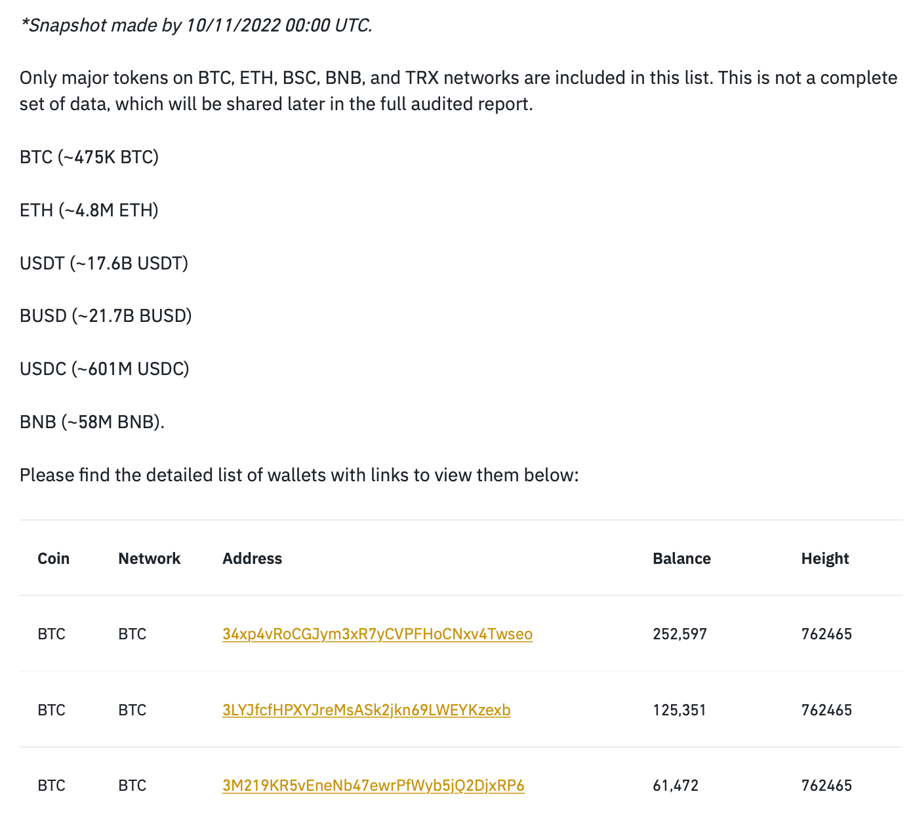The width and height of the screenshot is (913, 817).
Task: Click the 3M219KR5vEneNb47ewrPfWyb5jQ2DjxRP6 address link
Action: pos(373,786)
